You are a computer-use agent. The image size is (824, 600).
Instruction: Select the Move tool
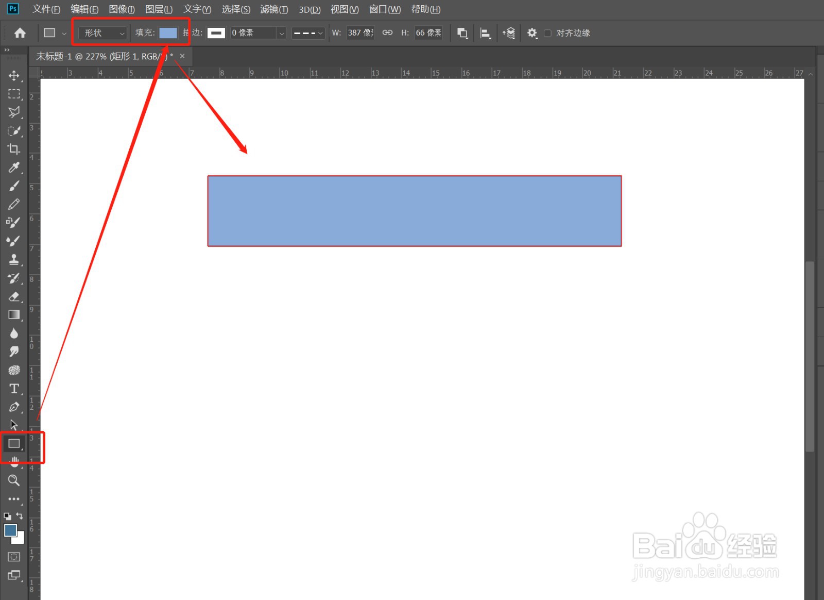point(14,75)
